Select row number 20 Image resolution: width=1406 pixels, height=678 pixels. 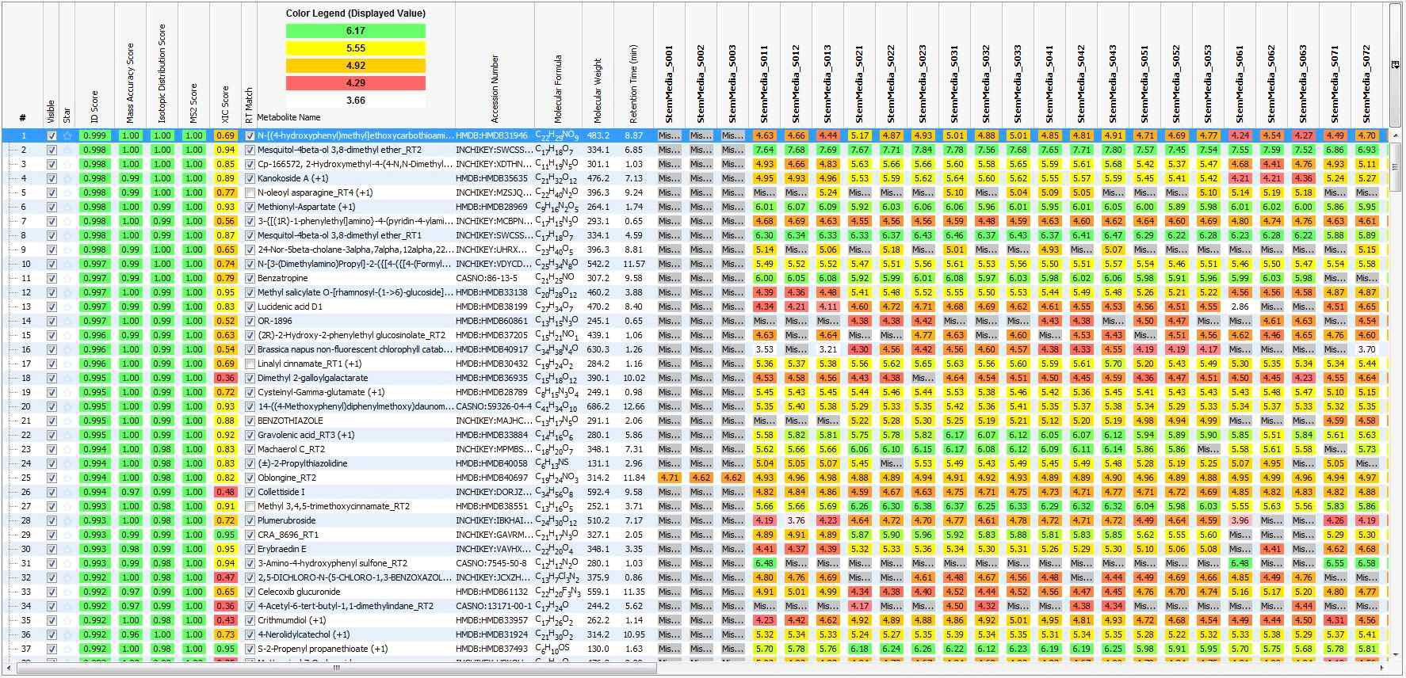tap(25, 406)
